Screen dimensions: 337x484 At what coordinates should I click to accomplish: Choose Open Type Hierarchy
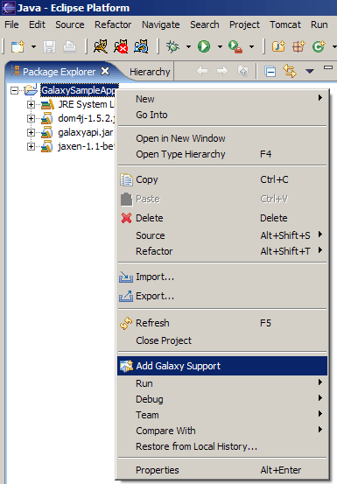click(222, 154)
